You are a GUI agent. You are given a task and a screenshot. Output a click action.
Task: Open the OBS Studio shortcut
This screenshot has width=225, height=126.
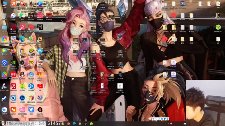[22, 63]
